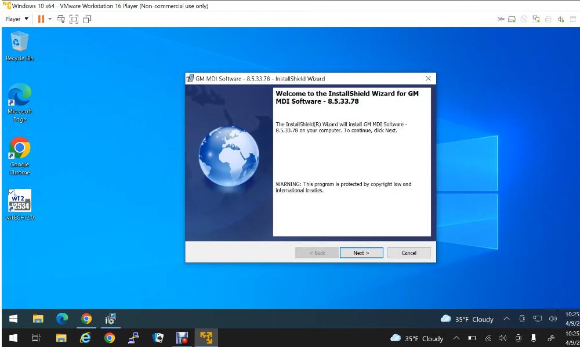Show hidden tray icons on the host taskbar

pyautogui.click(x=456, y=338)
